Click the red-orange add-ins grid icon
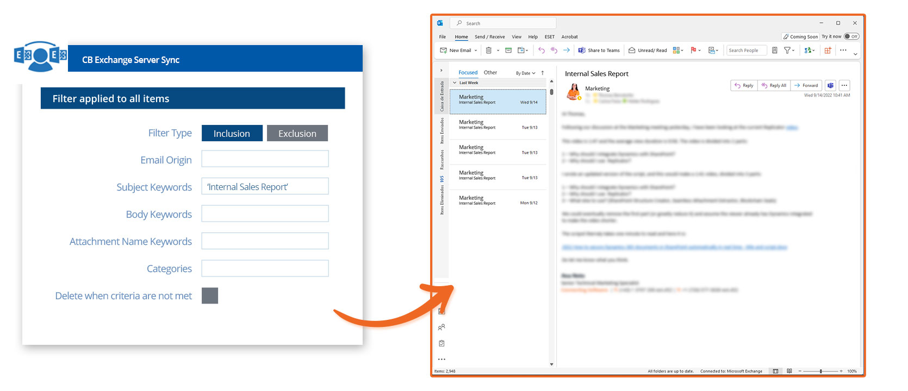 pyautogui.click(x=828, y=51)
